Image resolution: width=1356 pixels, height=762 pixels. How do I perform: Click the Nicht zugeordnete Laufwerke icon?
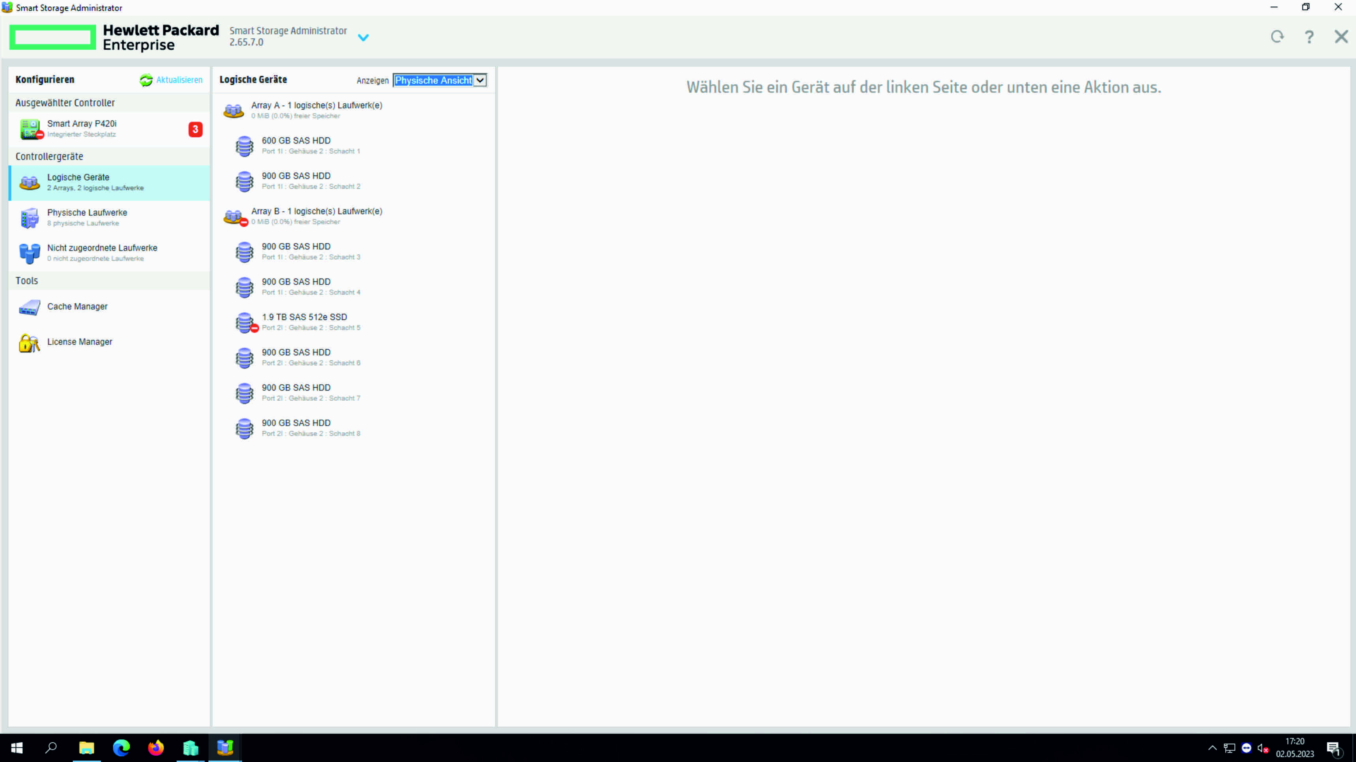(x=30, y=253)
